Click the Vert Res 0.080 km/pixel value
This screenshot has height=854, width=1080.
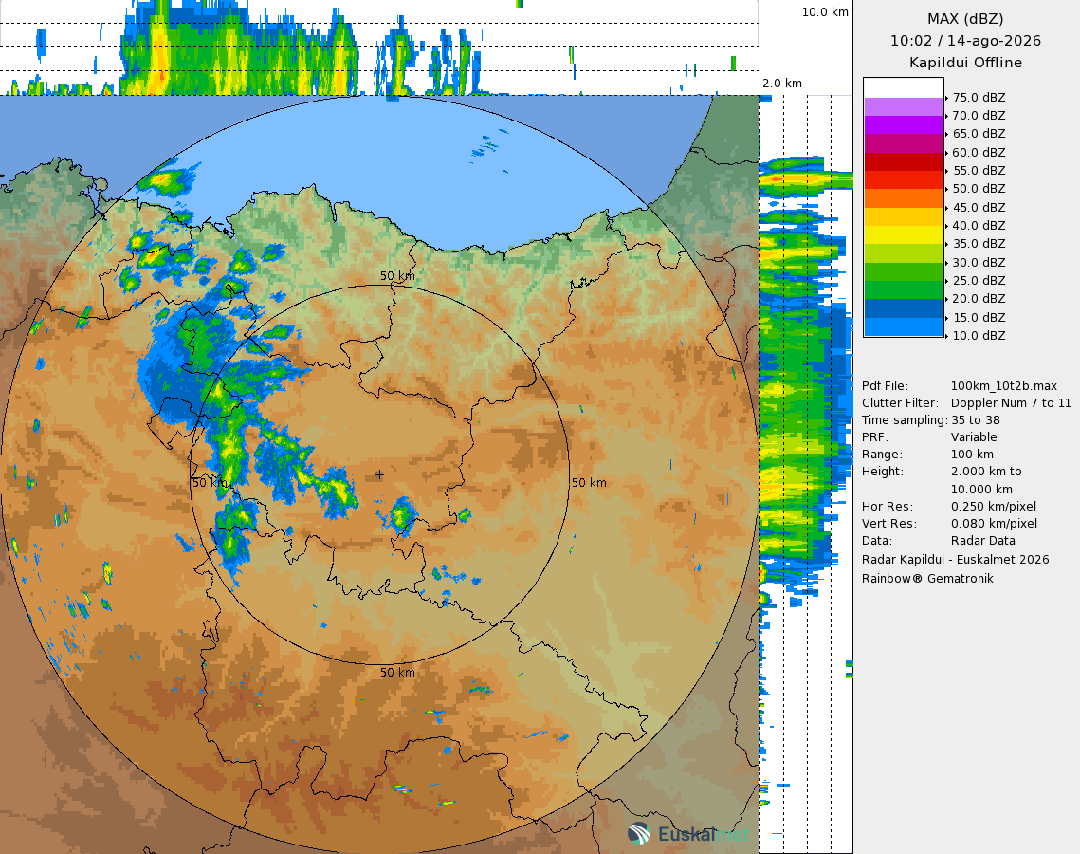pos(994,524)
